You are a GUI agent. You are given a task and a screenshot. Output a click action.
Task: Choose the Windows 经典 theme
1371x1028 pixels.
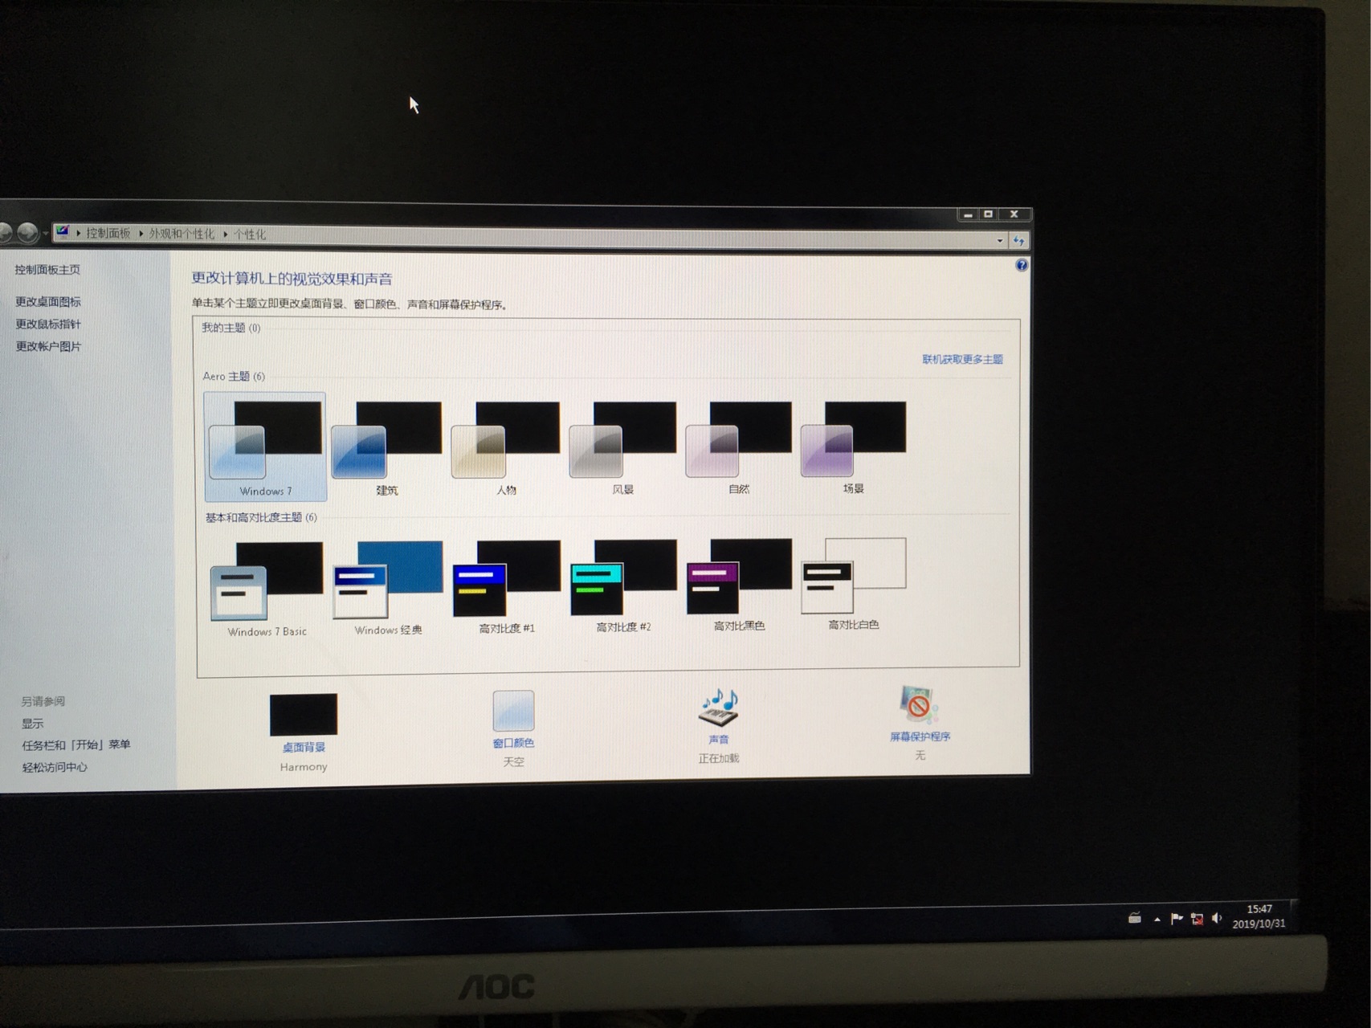coord(388,588)
